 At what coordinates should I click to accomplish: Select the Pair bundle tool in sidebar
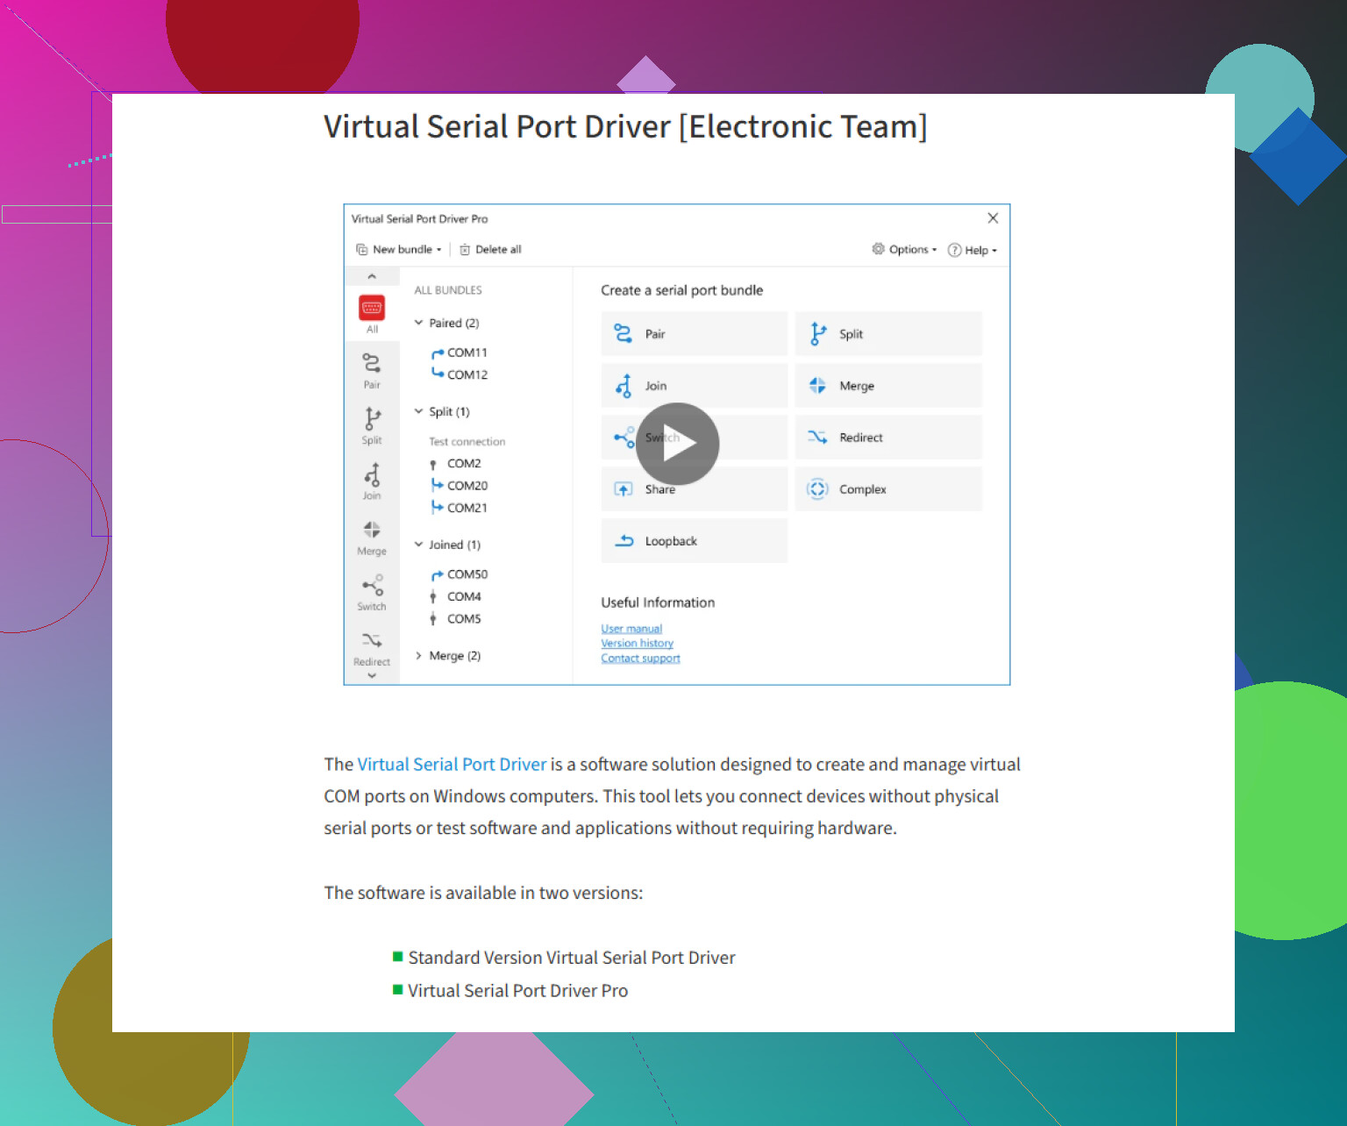[371, 369]
